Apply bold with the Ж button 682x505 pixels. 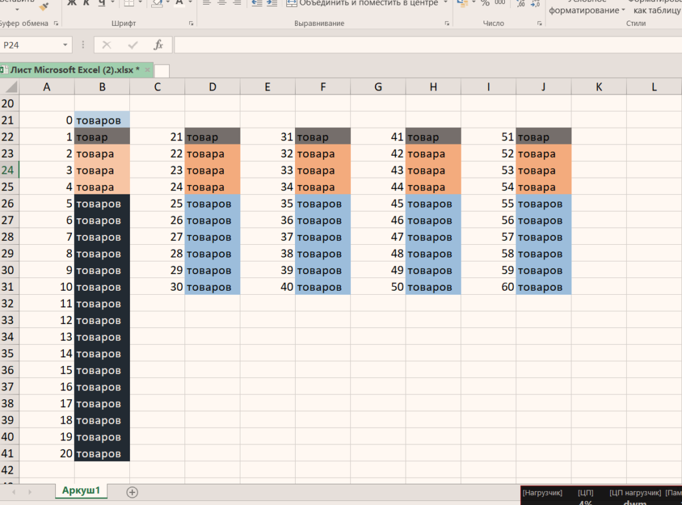[x=72, y=3]
